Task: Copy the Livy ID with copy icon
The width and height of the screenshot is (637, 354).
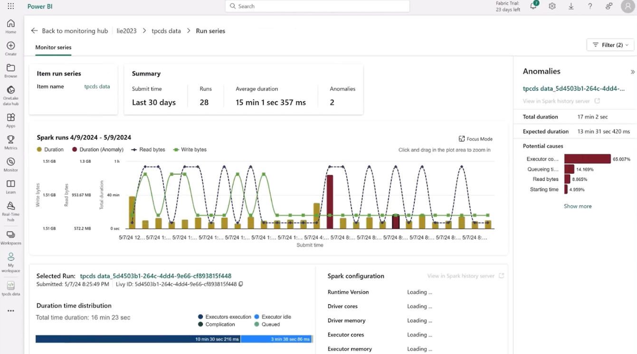Action: 241,284
